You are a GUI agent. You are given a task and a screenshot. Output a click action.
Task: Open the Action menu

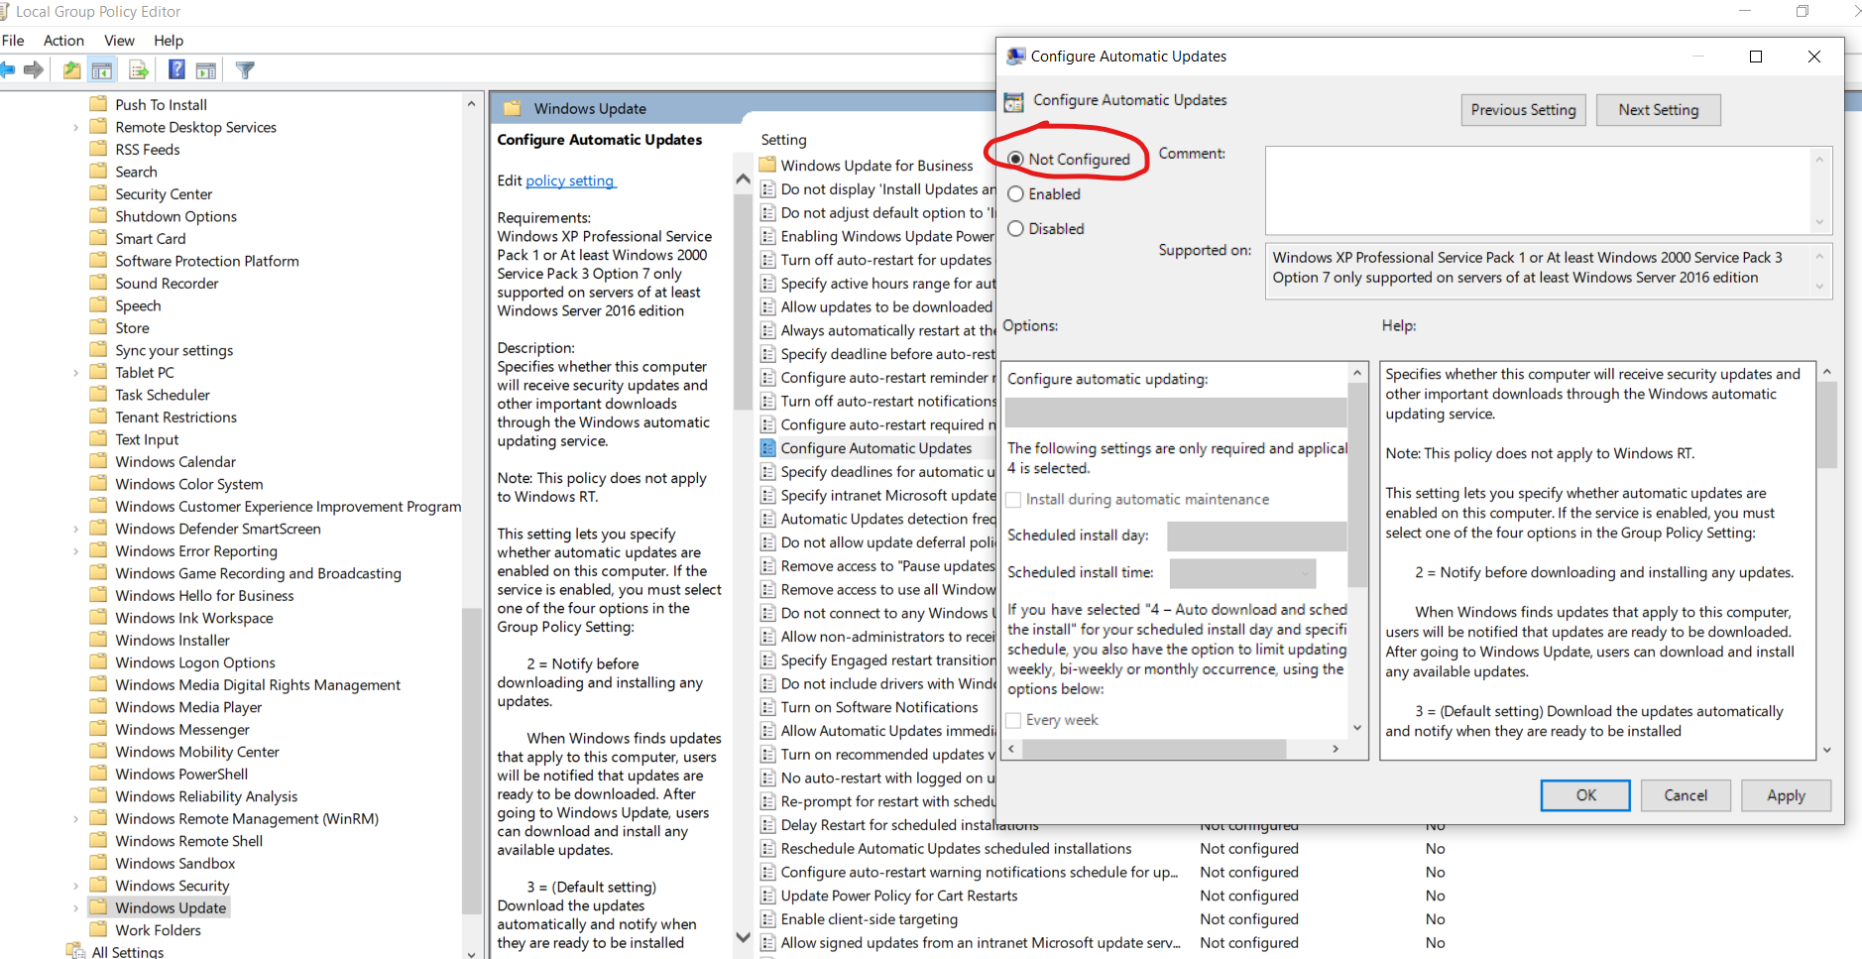coord(63,41)
